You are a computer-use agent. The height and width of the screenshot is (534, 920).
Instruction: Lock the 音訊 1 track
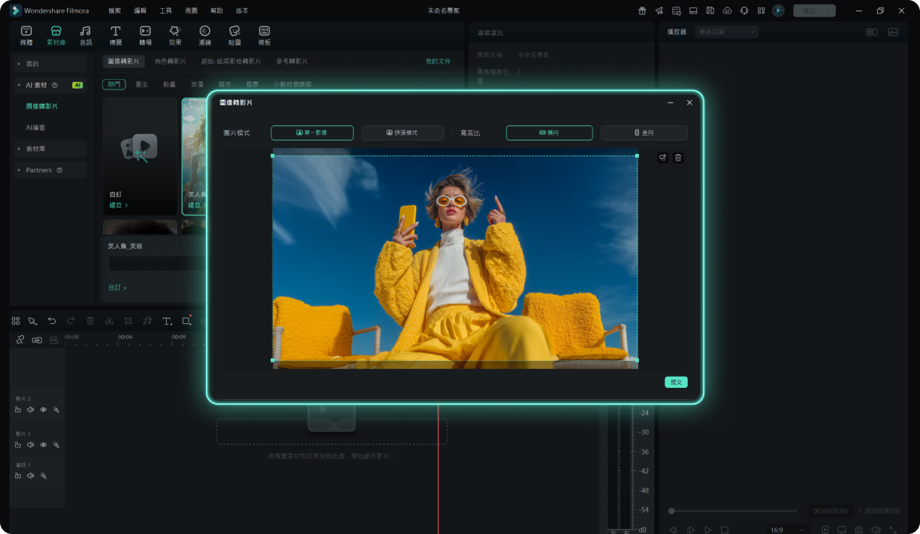[18, 476]
